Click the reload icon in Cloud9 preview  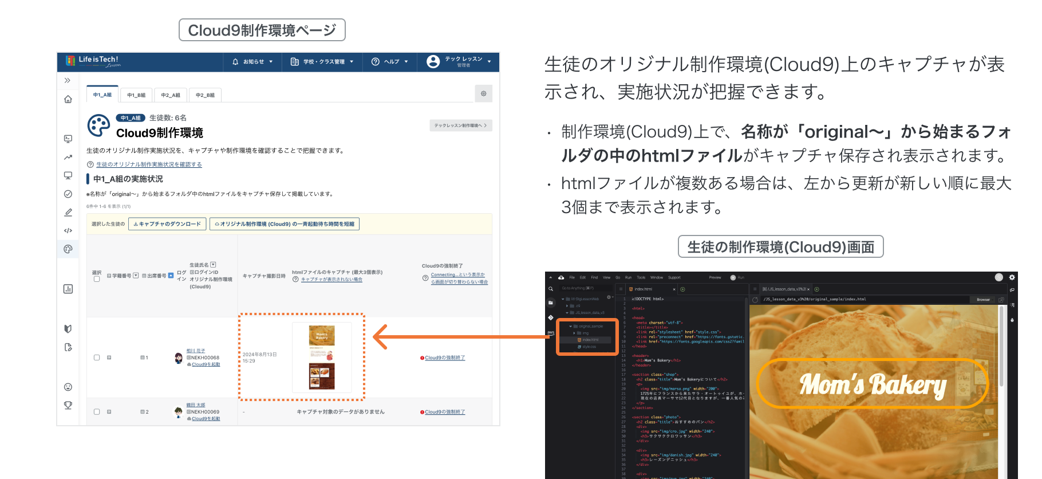pos(755,299)
